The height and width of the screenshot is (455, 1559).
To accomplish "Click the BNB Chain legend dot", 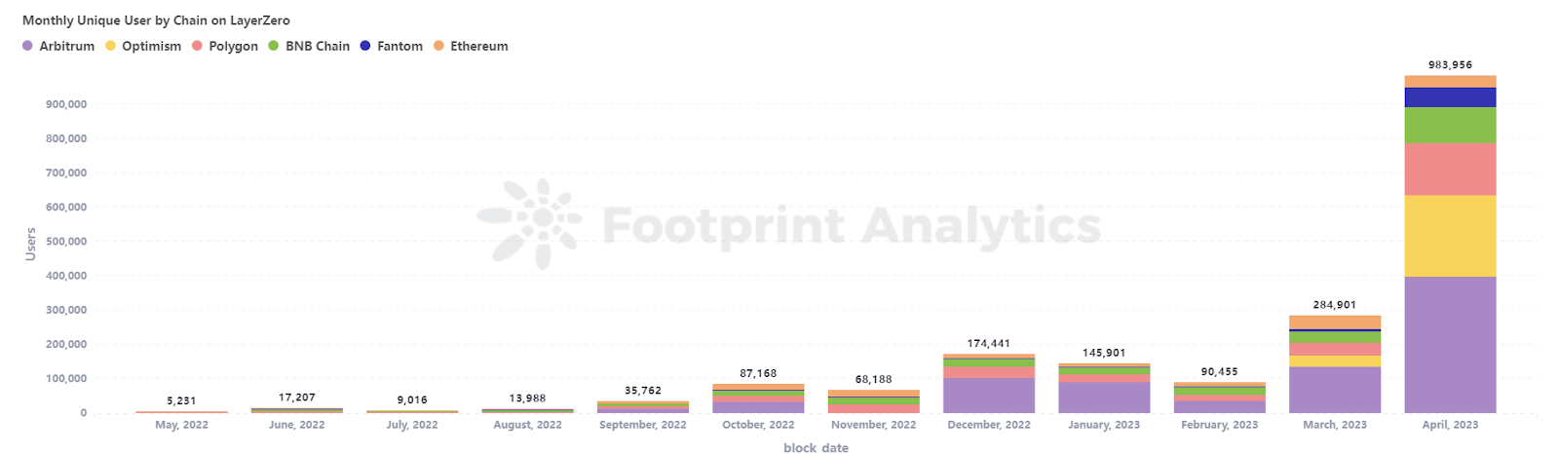I will [x=274, y=46].
